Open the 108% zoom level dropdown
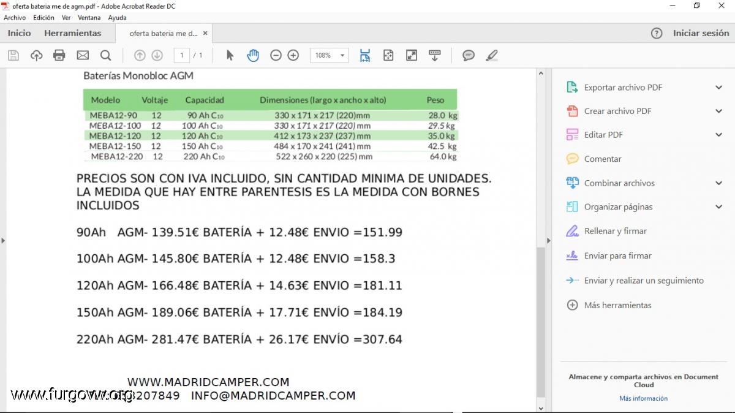The width and height of the screenshot is (735, 413). pos(342,56)
